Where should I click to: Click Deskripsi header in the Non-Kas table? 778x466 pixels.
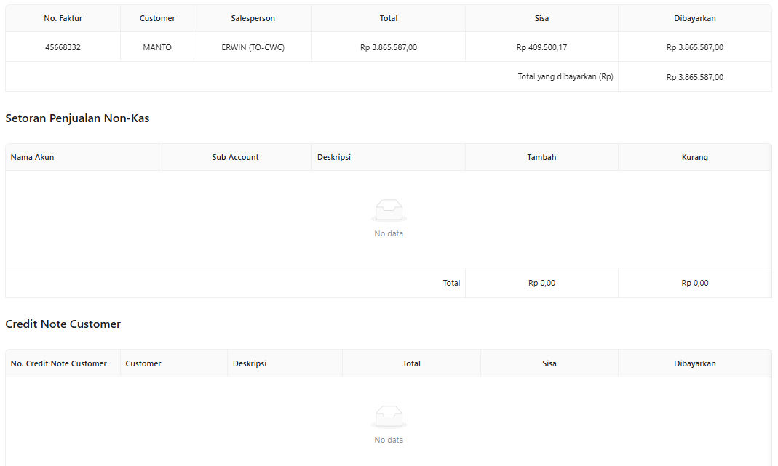[x=334, y=157]
